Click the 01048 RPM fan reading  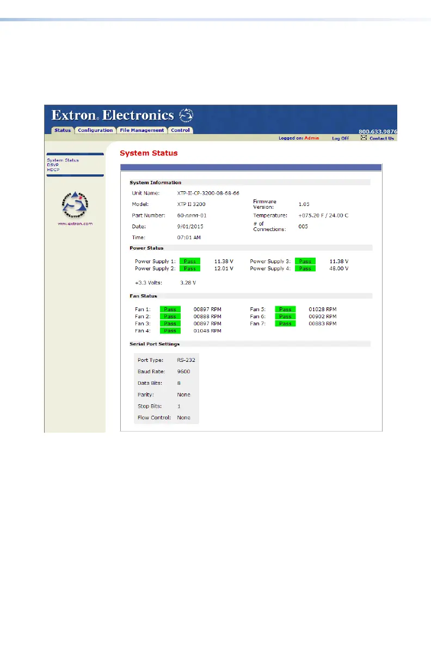[x=207, y=331]
